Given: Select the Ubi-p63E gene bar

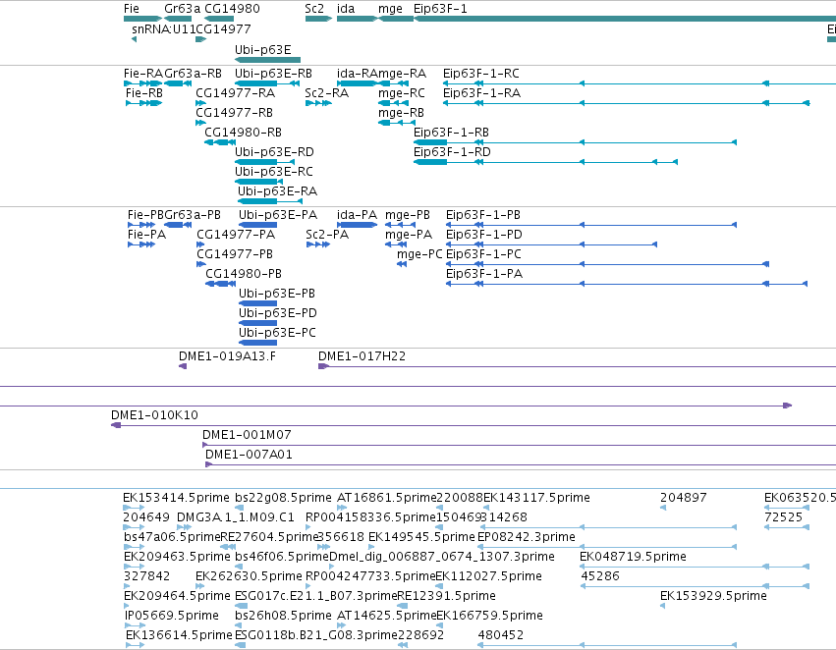Looking at the screenshot, I should click(267, 60).
